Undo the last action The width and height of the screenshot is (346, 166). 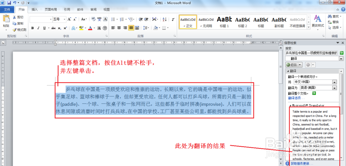(x=15, y=3)
